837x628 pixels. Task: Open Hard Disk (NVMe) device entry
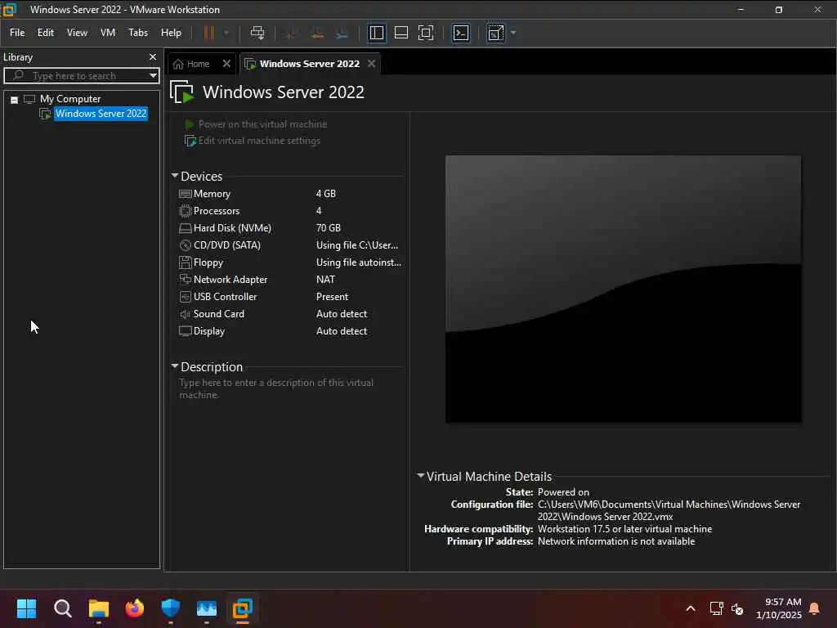coord(231,228)
